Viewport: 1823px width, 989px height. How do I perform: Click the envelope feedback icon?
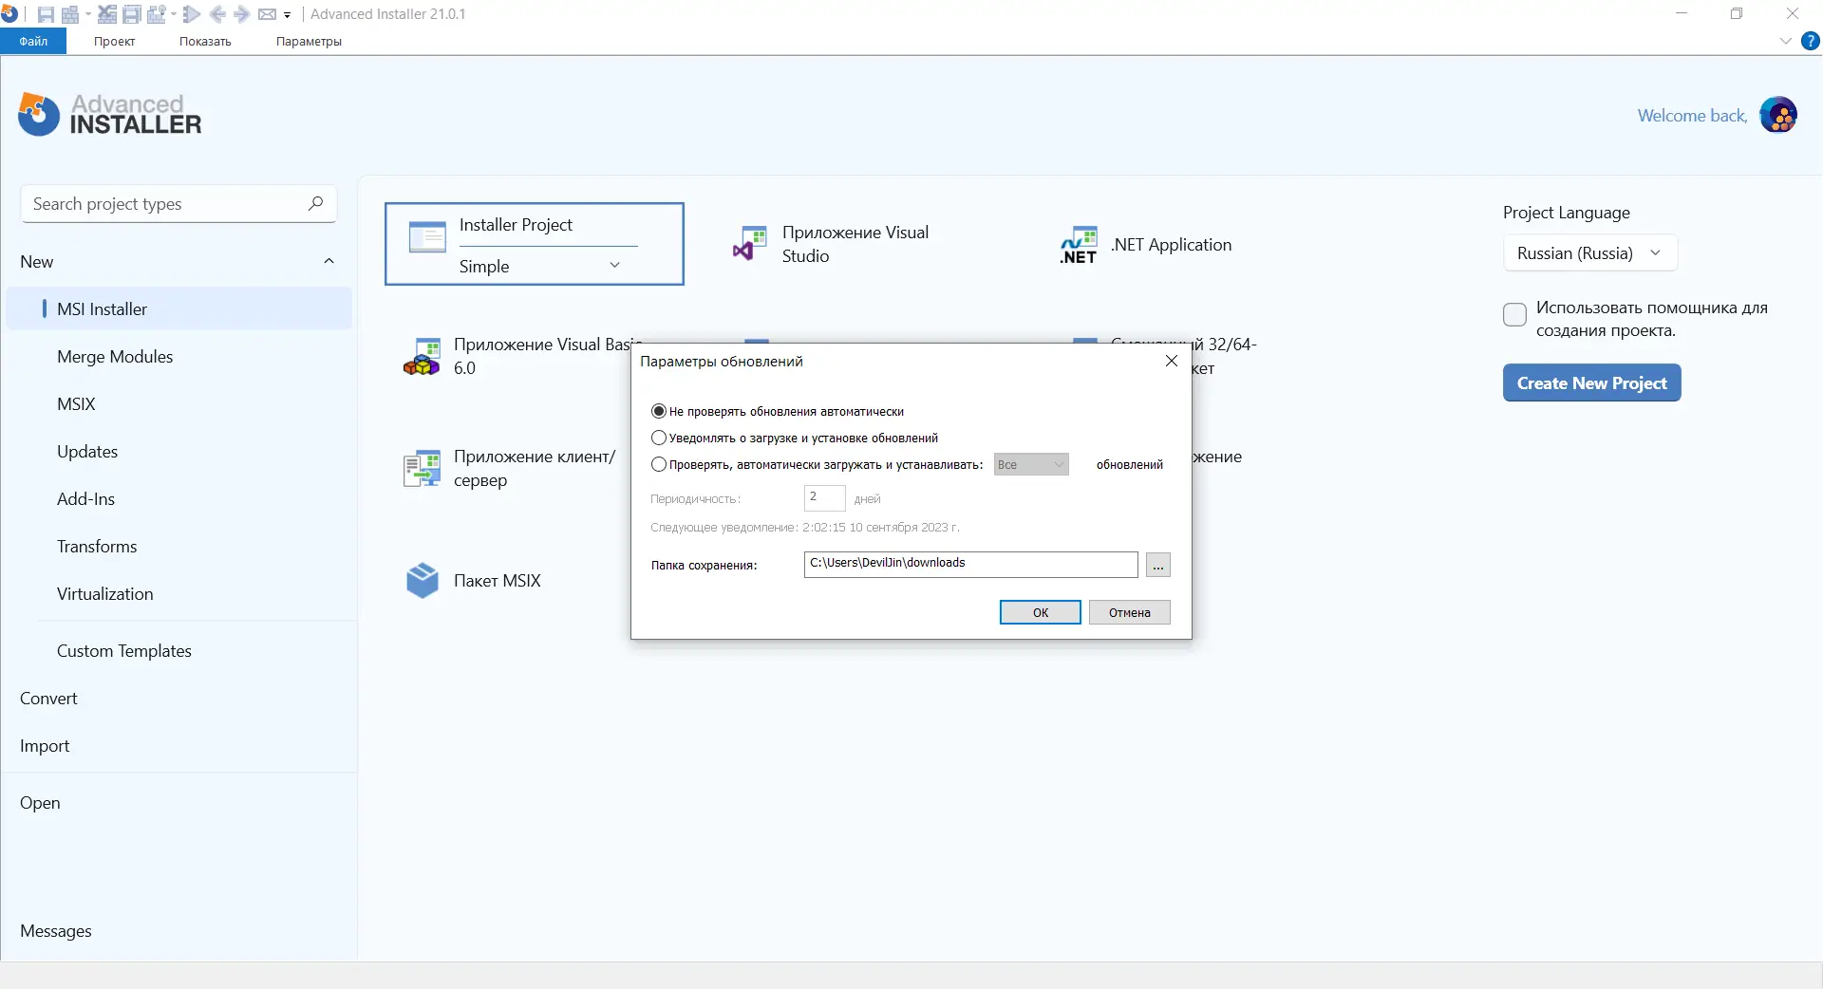267,14
